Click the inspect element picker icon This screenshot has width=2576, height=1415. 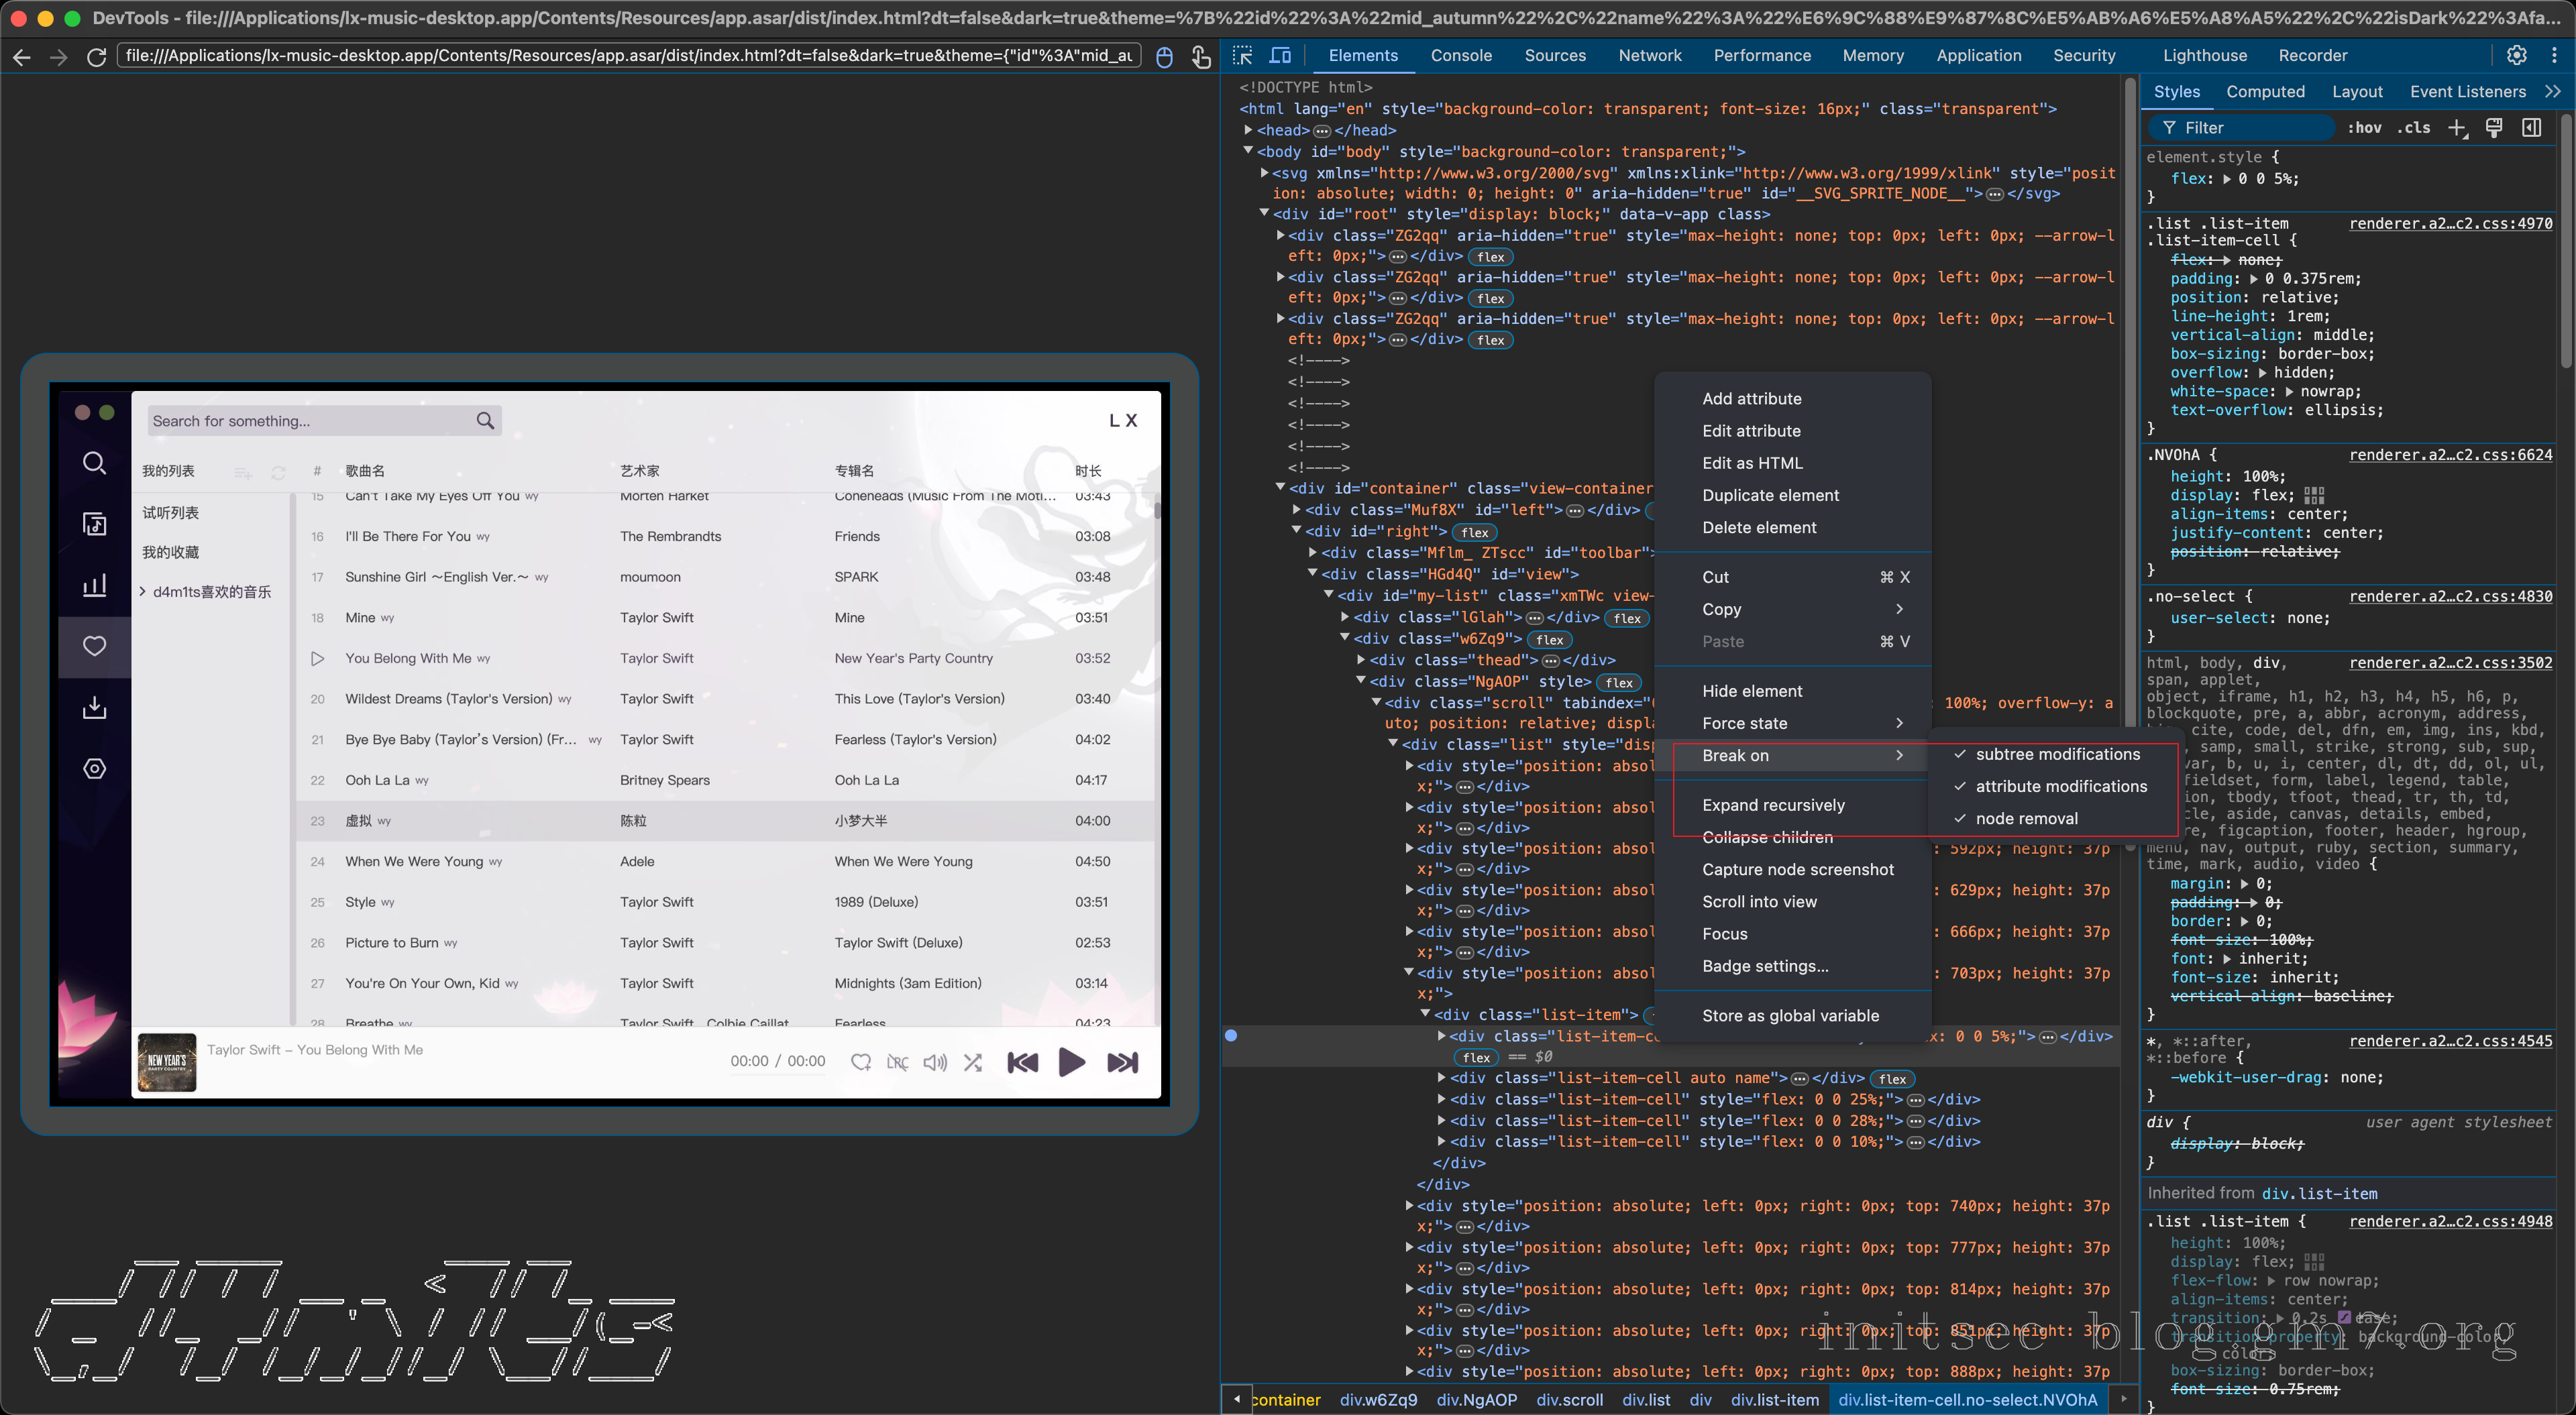point(1243,56)
